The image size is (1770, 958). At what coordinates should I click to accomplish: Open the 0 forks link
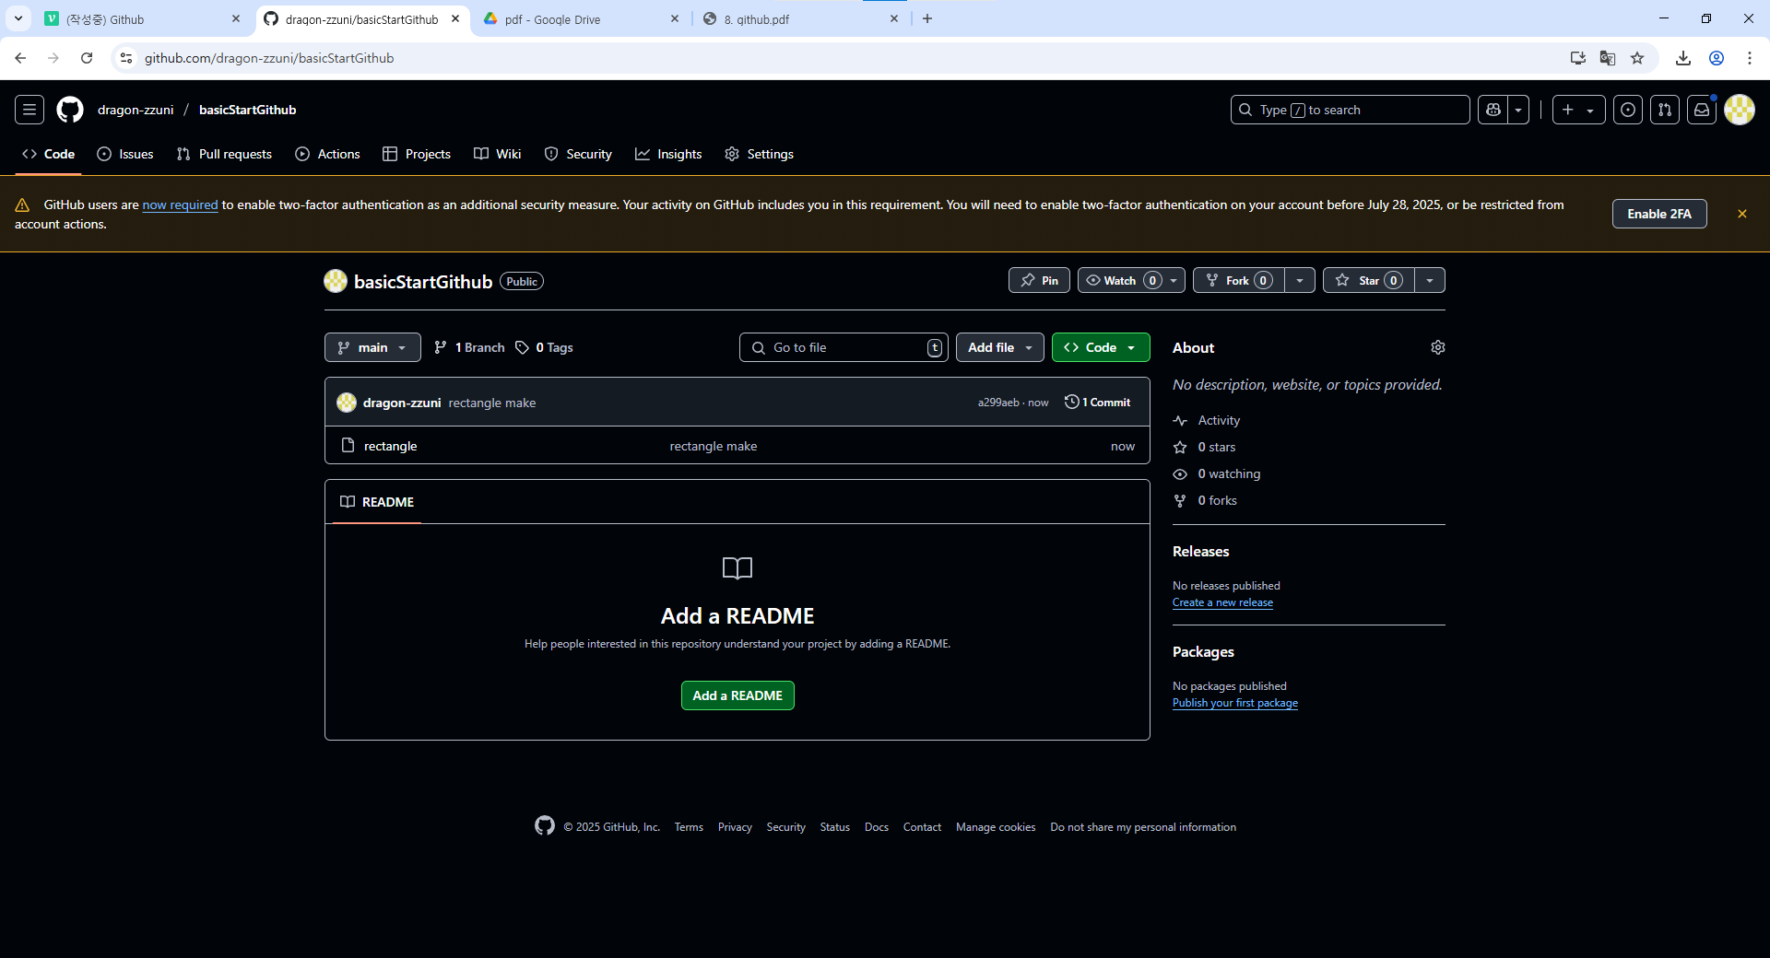coord(1206,500)
